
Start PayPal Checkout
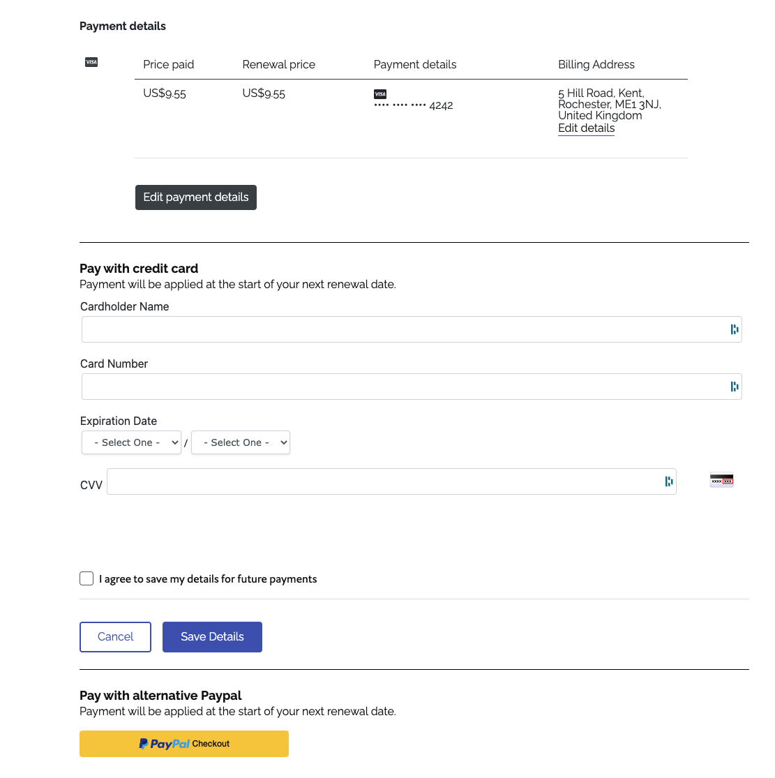tap(183, 744)
